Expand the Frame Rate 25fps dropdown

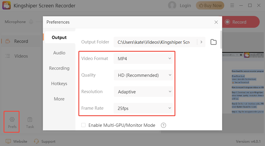coord(143,108)
